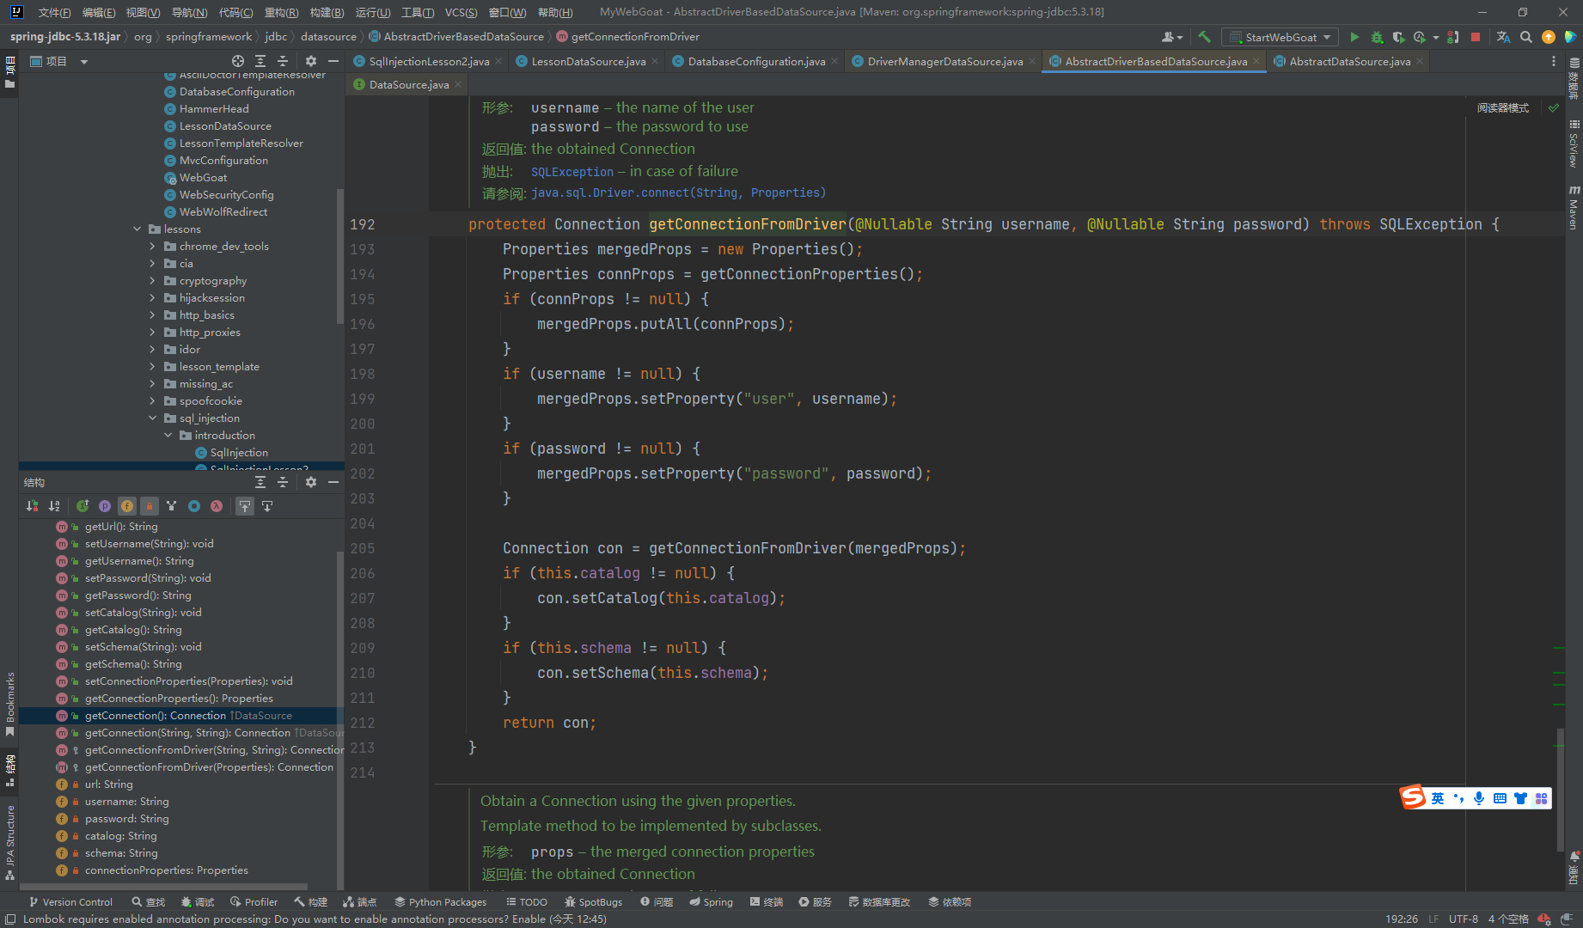The width and height of the screenshot is (1583, 928).
Task: Run with profiler icon in toolbar
Action: (x=1420, y=37)
